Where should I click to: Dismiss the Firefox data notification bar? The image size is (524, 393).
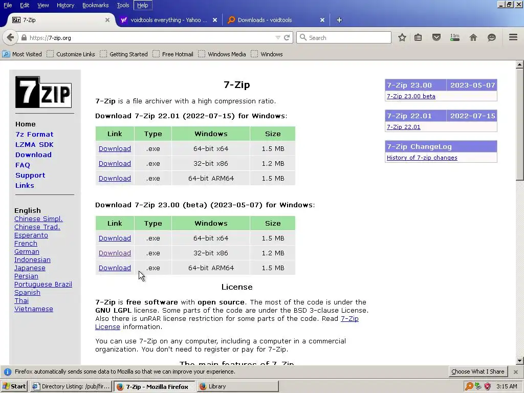tap(516, 372)
